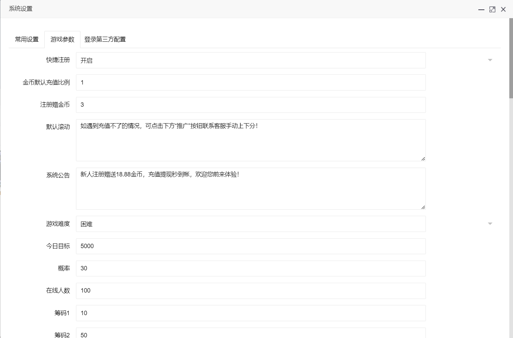This screenshot has height=338, width=513.
Task: Click the 筹码1 field showing 10
Action: pos(251,313)
